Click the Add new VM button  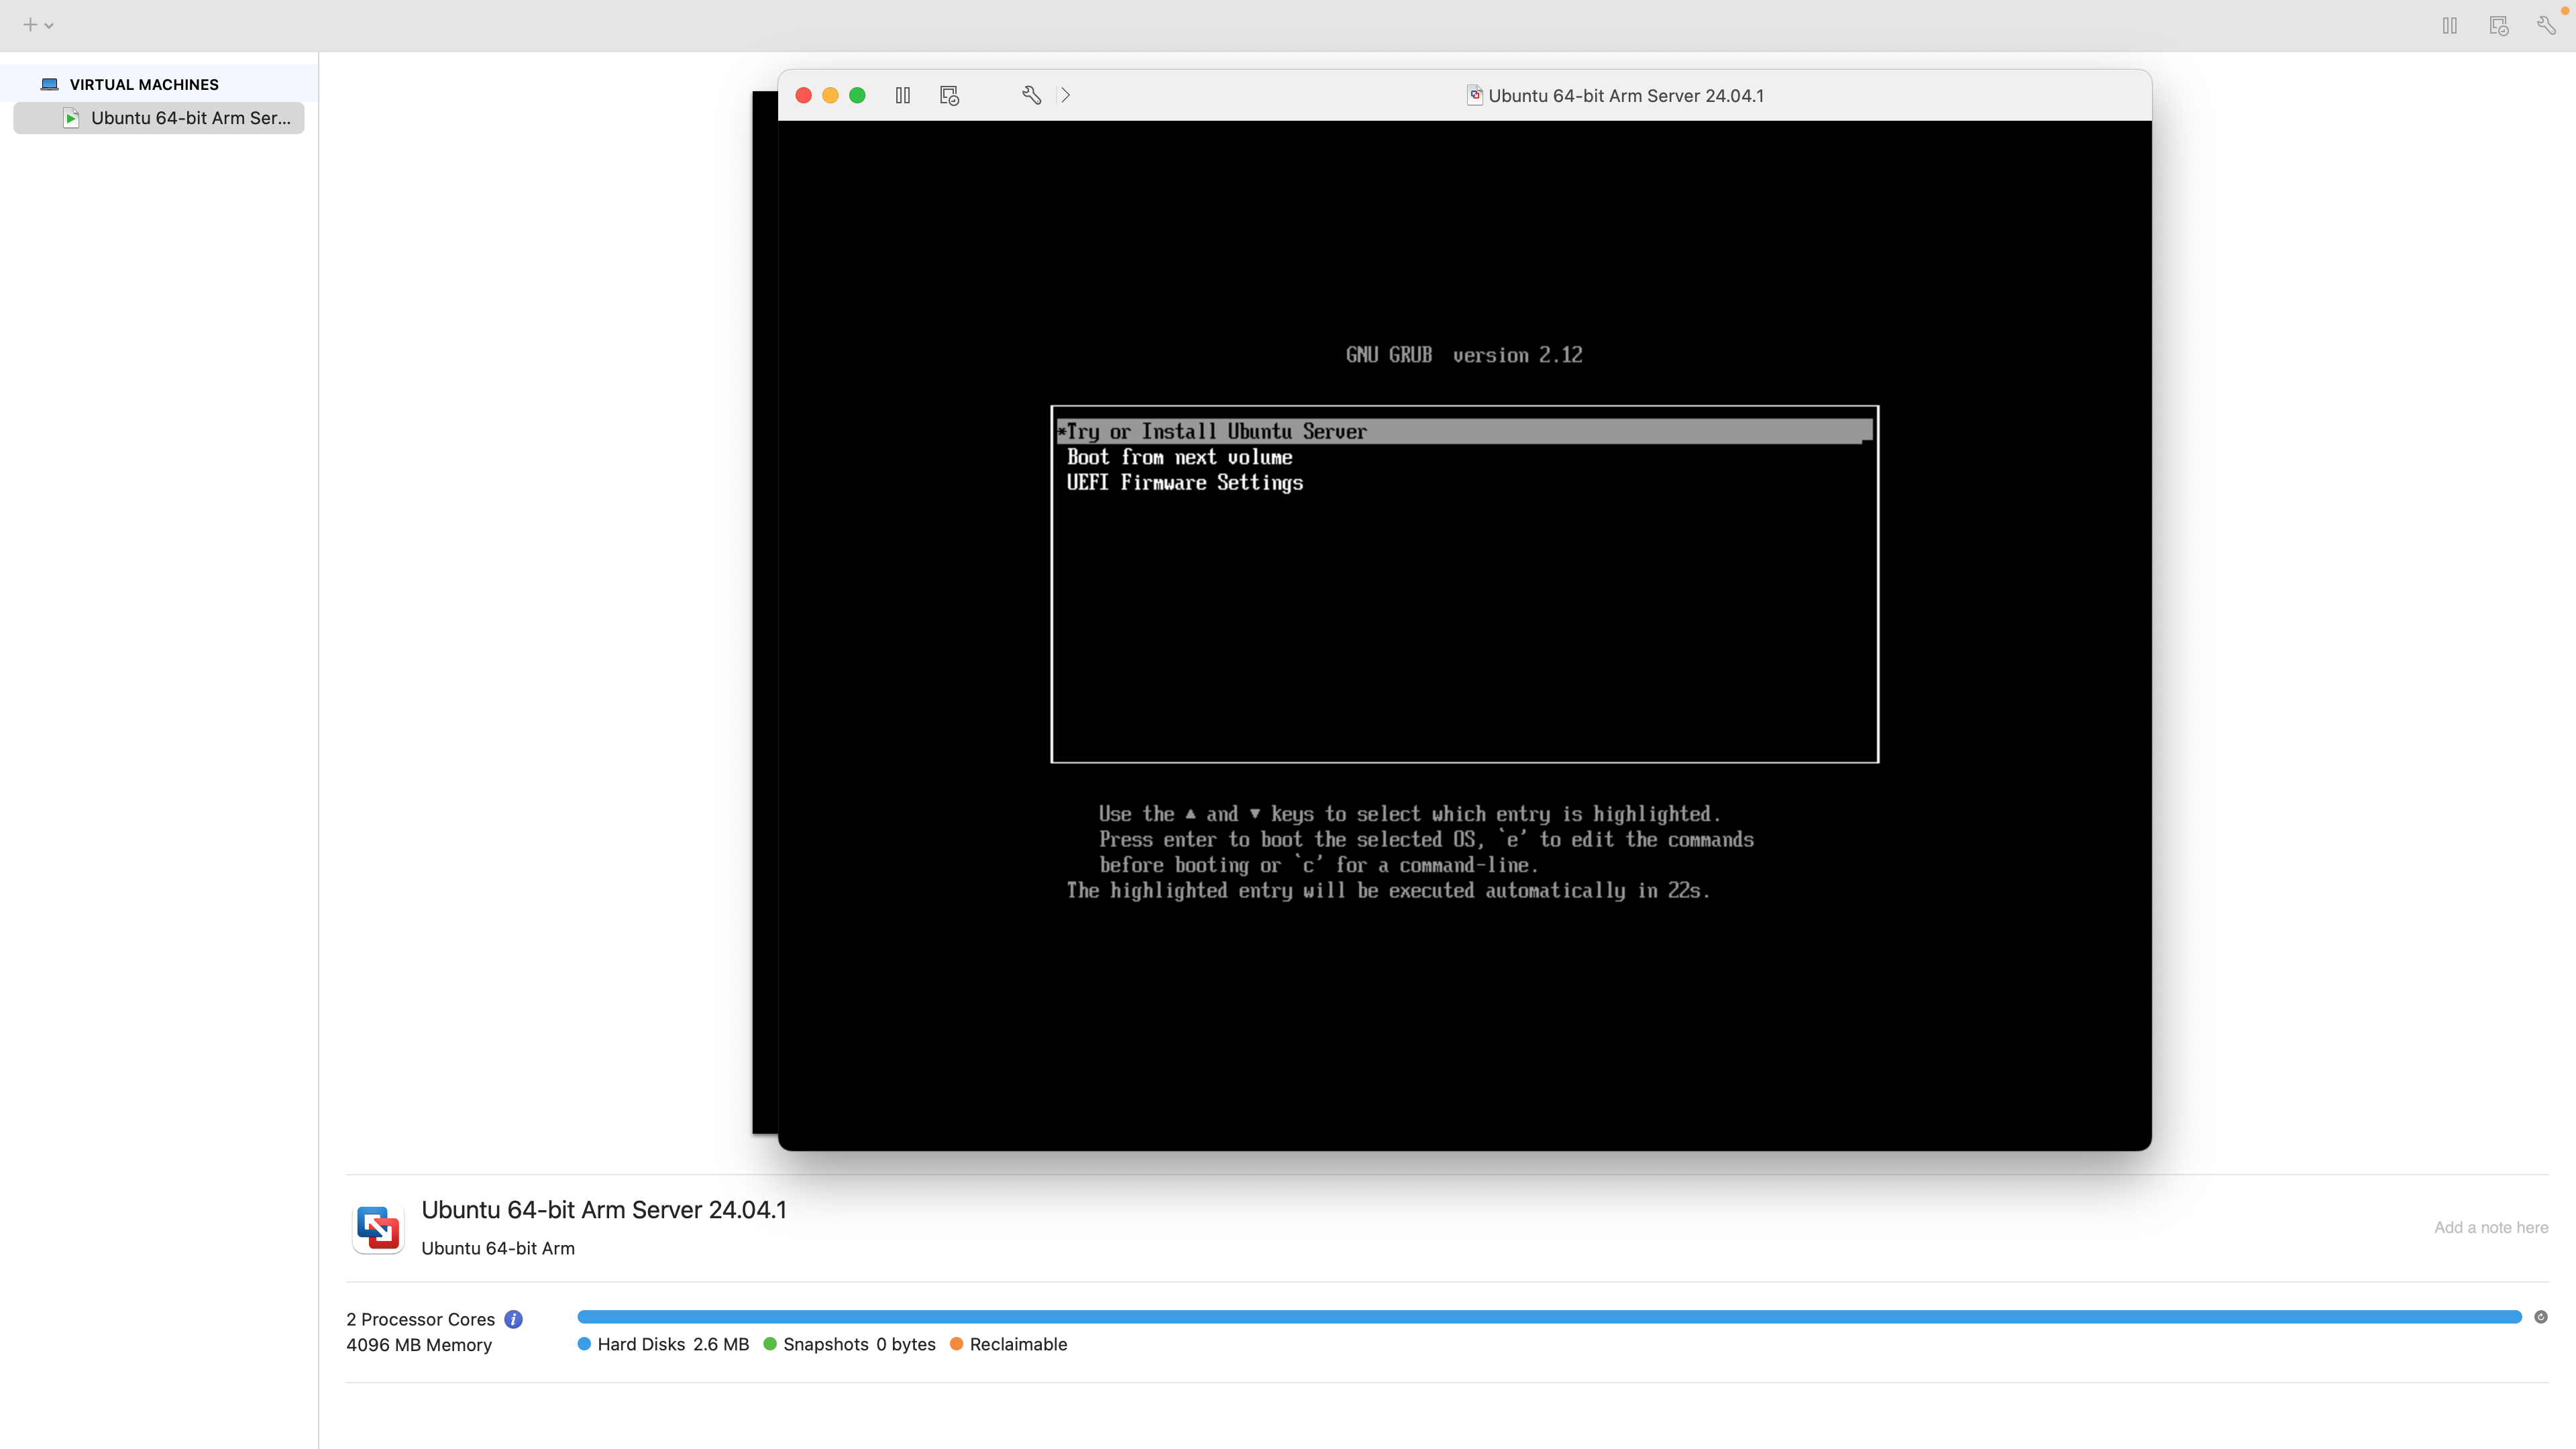[x=30, y=25]
